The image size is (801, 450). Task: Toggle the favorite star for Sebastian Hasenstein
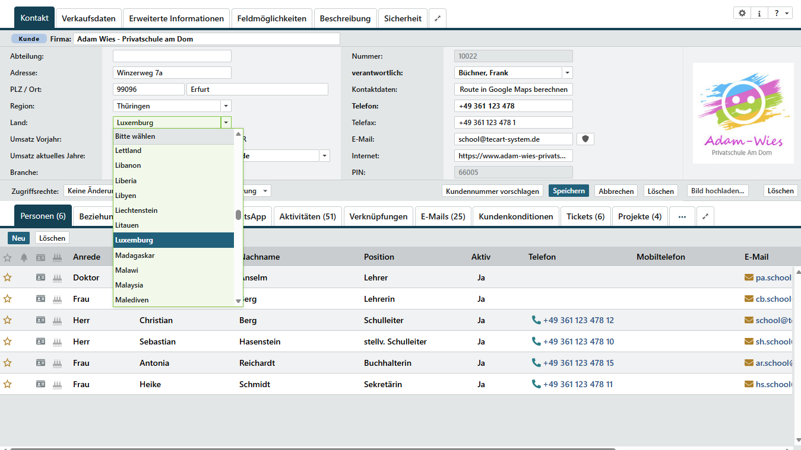8,342
